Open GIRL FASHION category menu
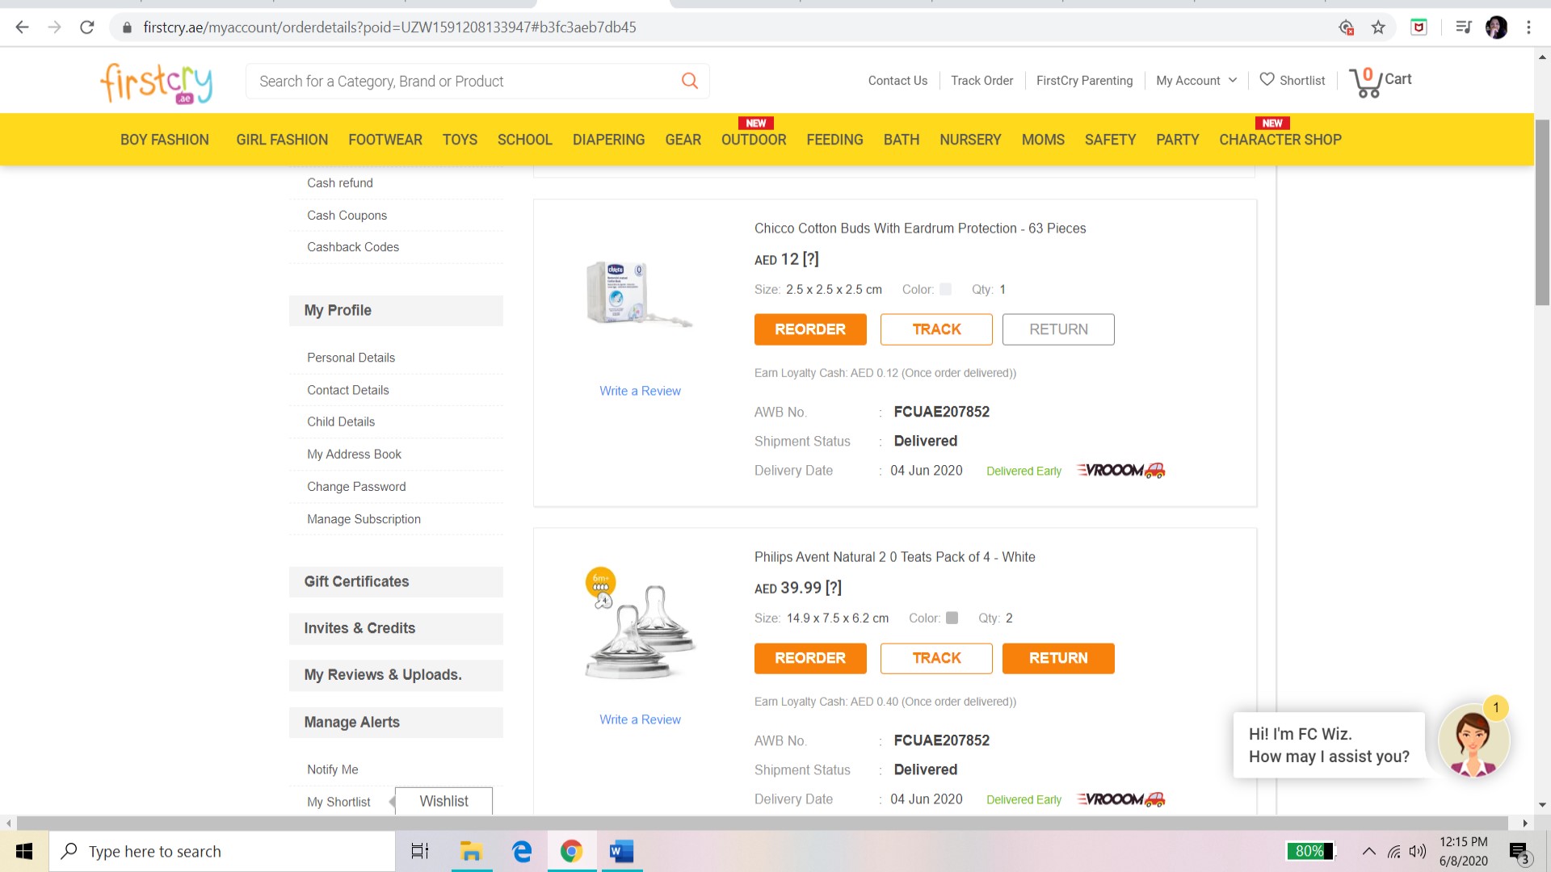 [x=282, y=140]
